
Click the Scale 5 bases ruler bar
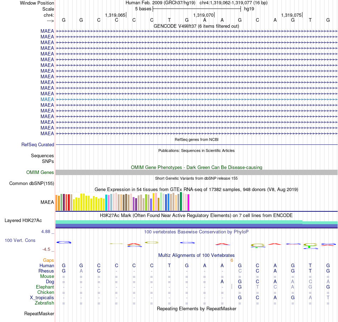click(197, 9)
